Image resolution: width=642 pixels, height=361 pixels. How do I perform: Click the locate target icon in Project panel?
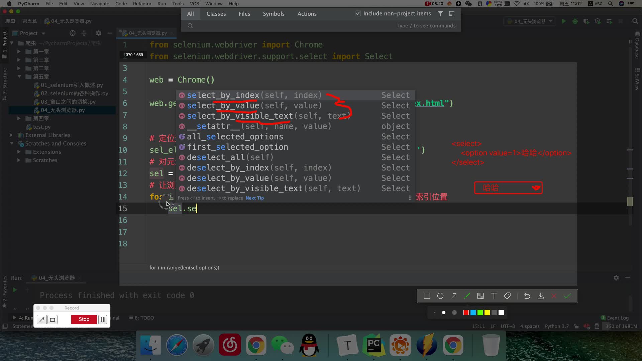pos(73,33)
